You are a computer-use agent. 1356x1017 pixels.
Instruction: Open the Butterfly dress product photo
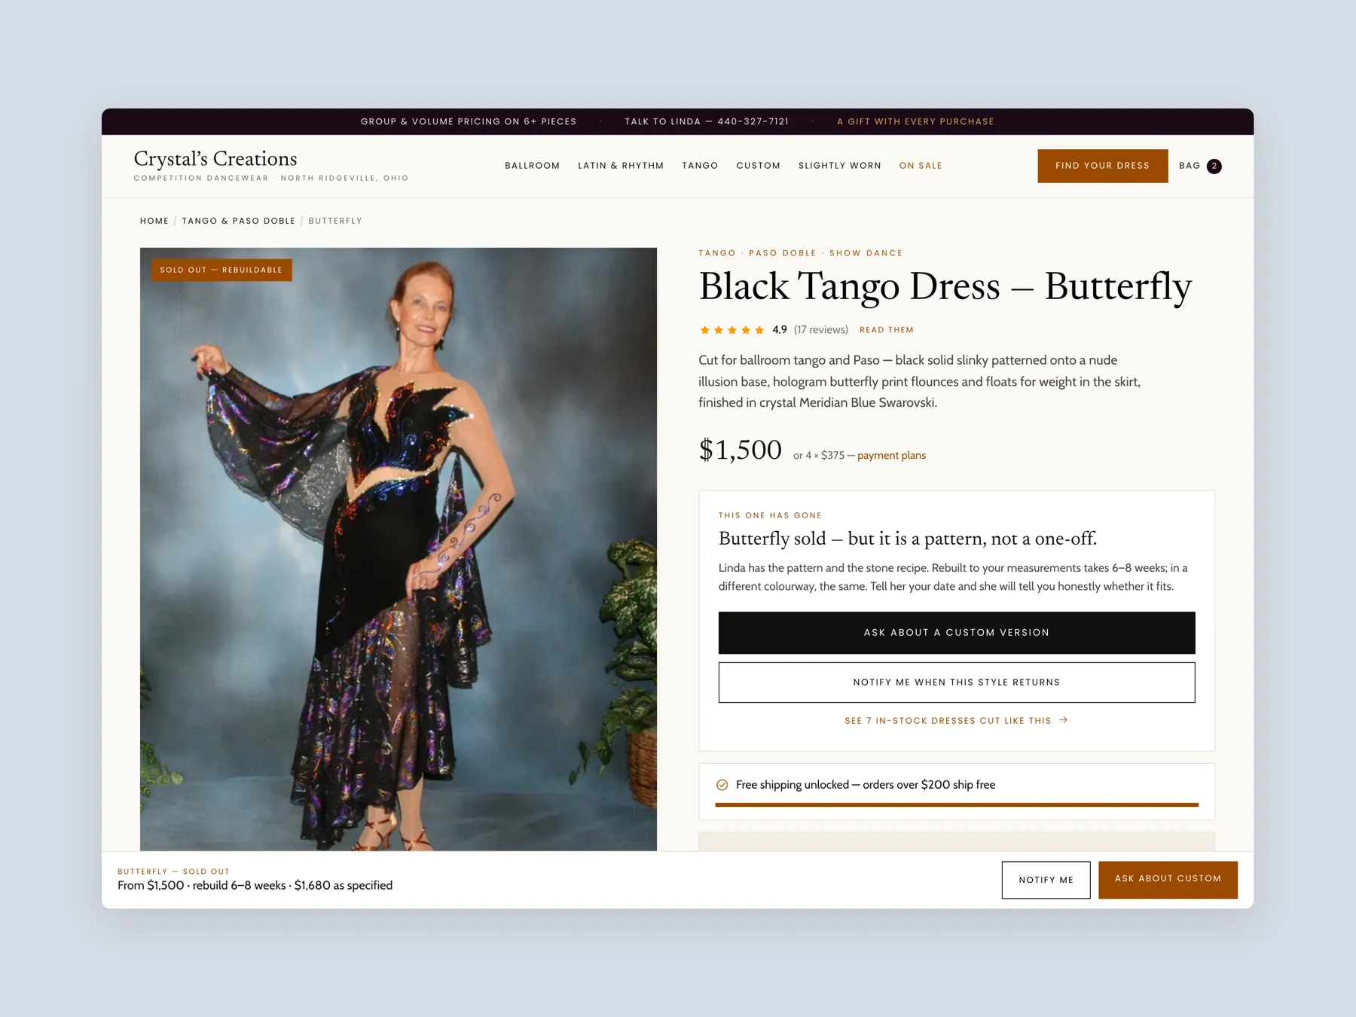click(398, 549)
